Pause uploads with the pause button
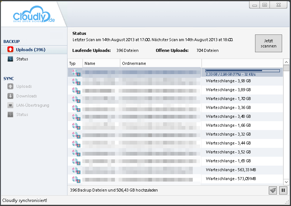Screen dimensions: 291x206 point(283,190)
